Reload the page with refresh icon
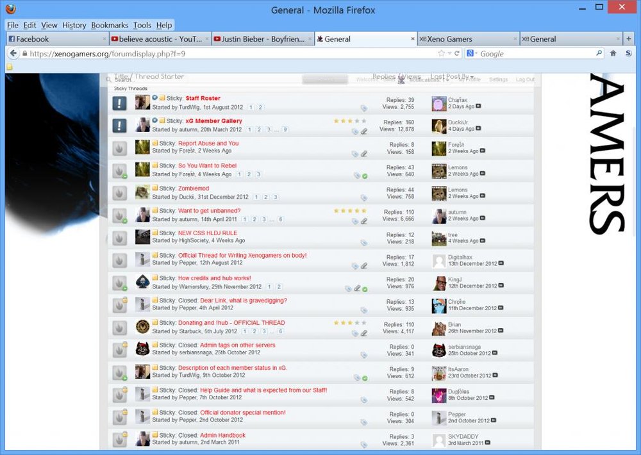Image resolution: width=641 pixels, height=455 pixels. click(457, 53)
